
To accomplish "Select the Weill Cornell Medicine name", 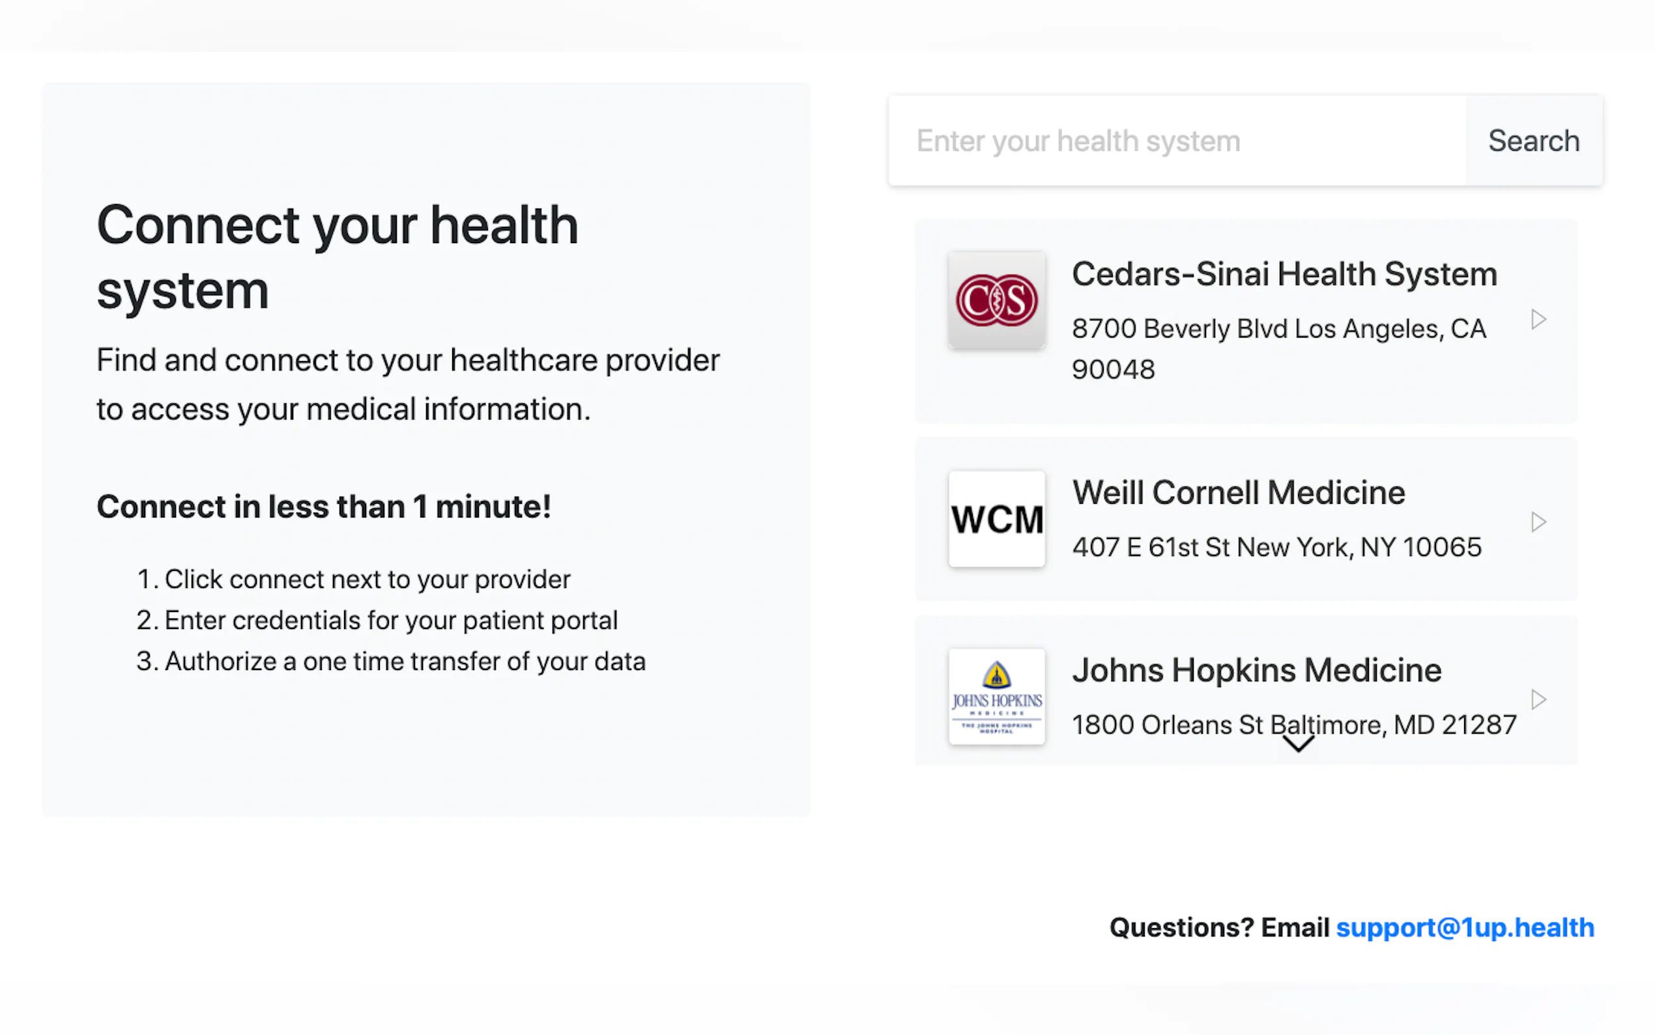I will pyautogui.click(x=1239, y=493).
